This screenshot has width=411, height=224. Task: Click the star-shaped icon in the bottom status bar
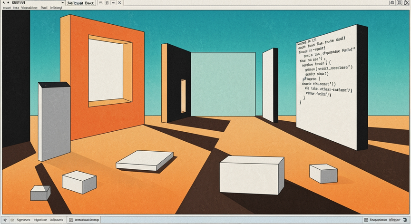pyautogui.click(x=5, y=220)
